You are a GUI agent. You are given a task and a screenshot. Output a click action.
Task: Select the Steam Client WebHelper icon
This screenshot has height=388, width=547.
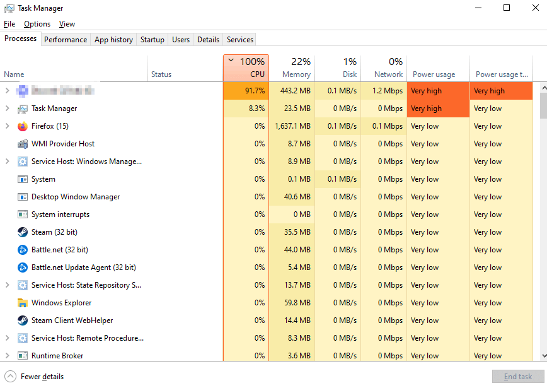[x=23, y=320]
